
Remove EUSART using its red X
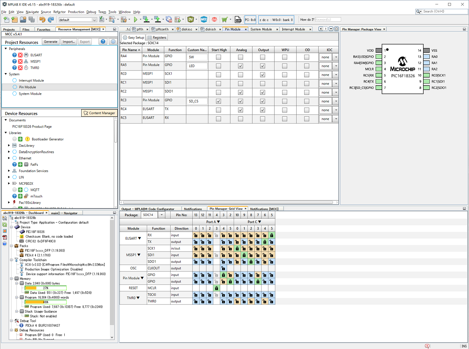[x=20, y=55]
